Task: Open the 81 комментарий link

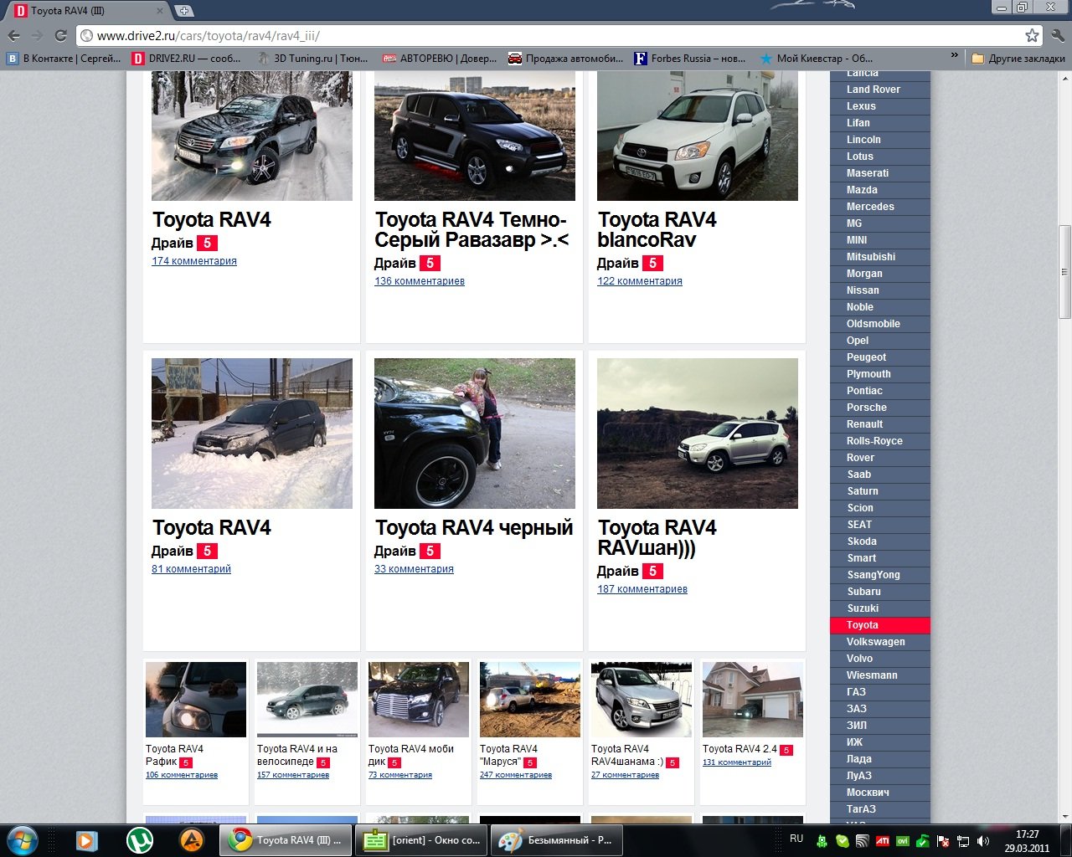Action: [x=191, y=569]
